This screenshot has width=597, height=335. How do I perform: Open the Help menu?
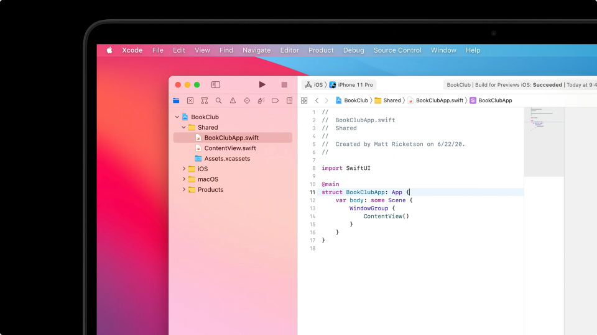(x=473, y=50)
